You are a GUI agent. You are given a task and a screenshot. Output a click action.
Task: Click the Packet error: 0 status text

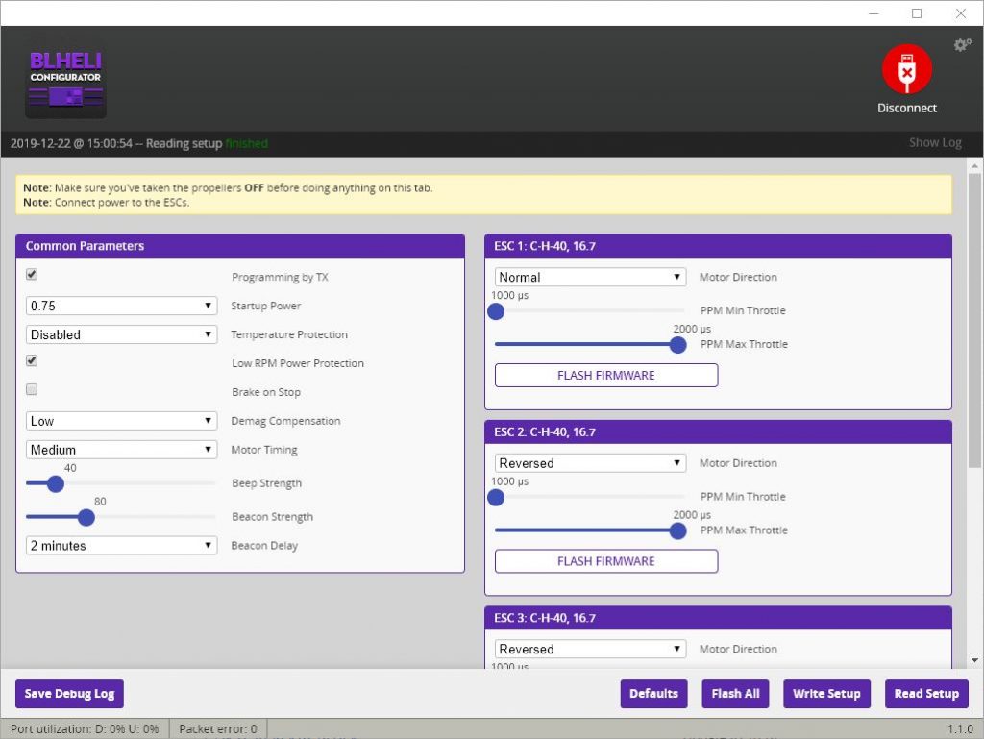[218, 729]
